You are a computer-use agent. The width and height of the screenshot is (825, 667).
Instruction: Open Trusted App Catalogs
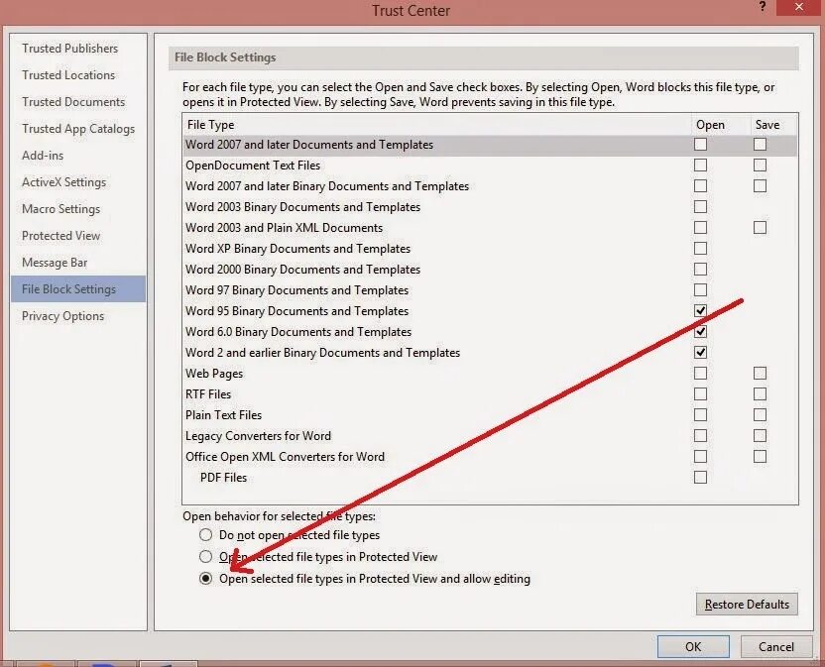point(78,129)
